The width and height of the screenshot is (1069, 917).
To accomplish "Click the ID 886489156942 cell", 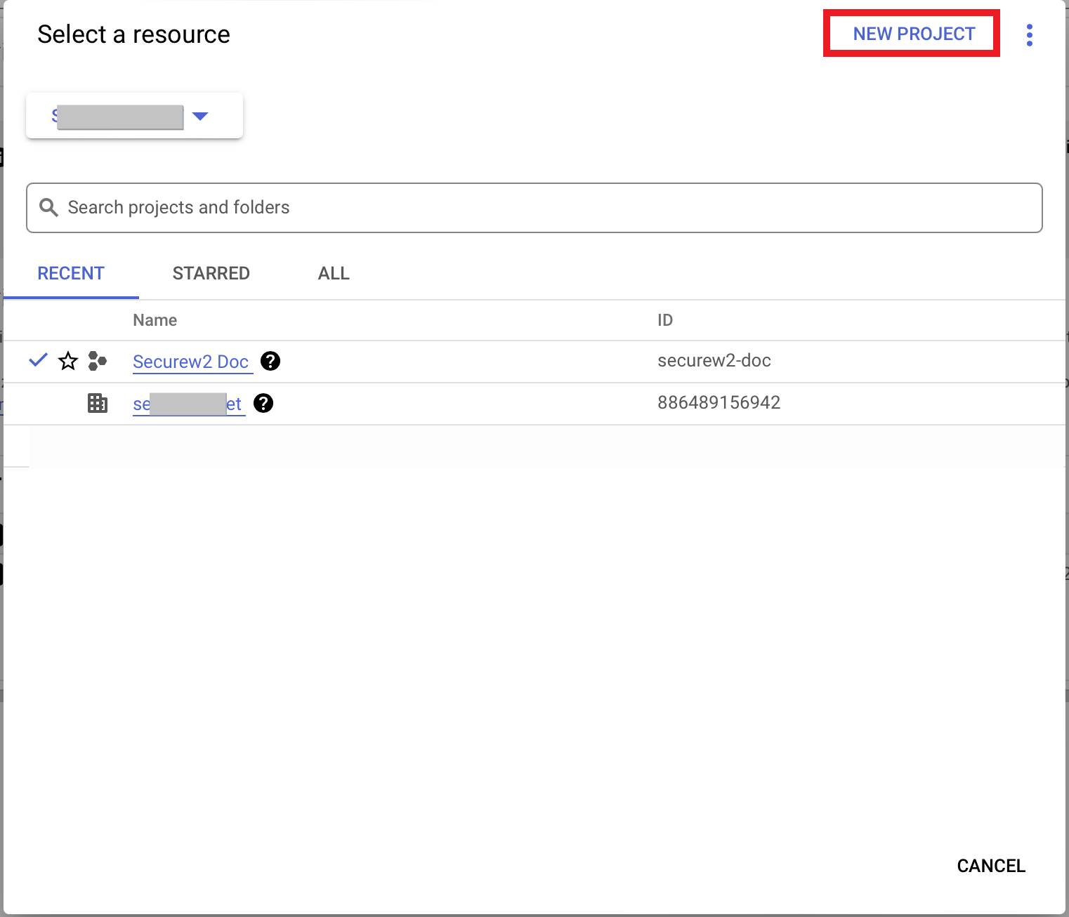I will pos(719,402).
